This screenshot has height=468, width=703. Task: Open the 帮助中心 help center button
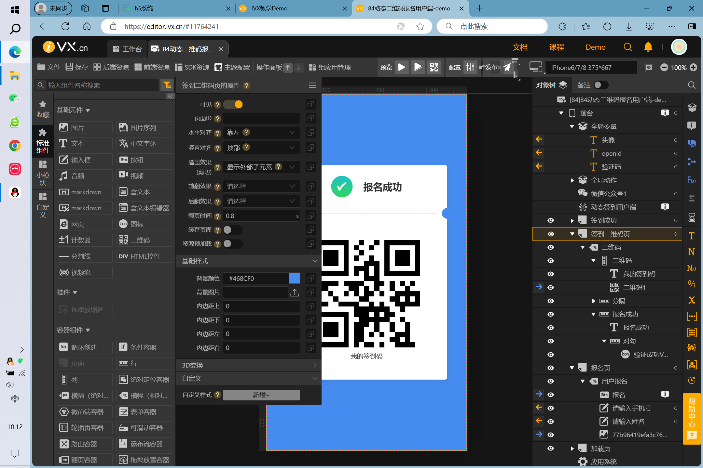[691, 419]
